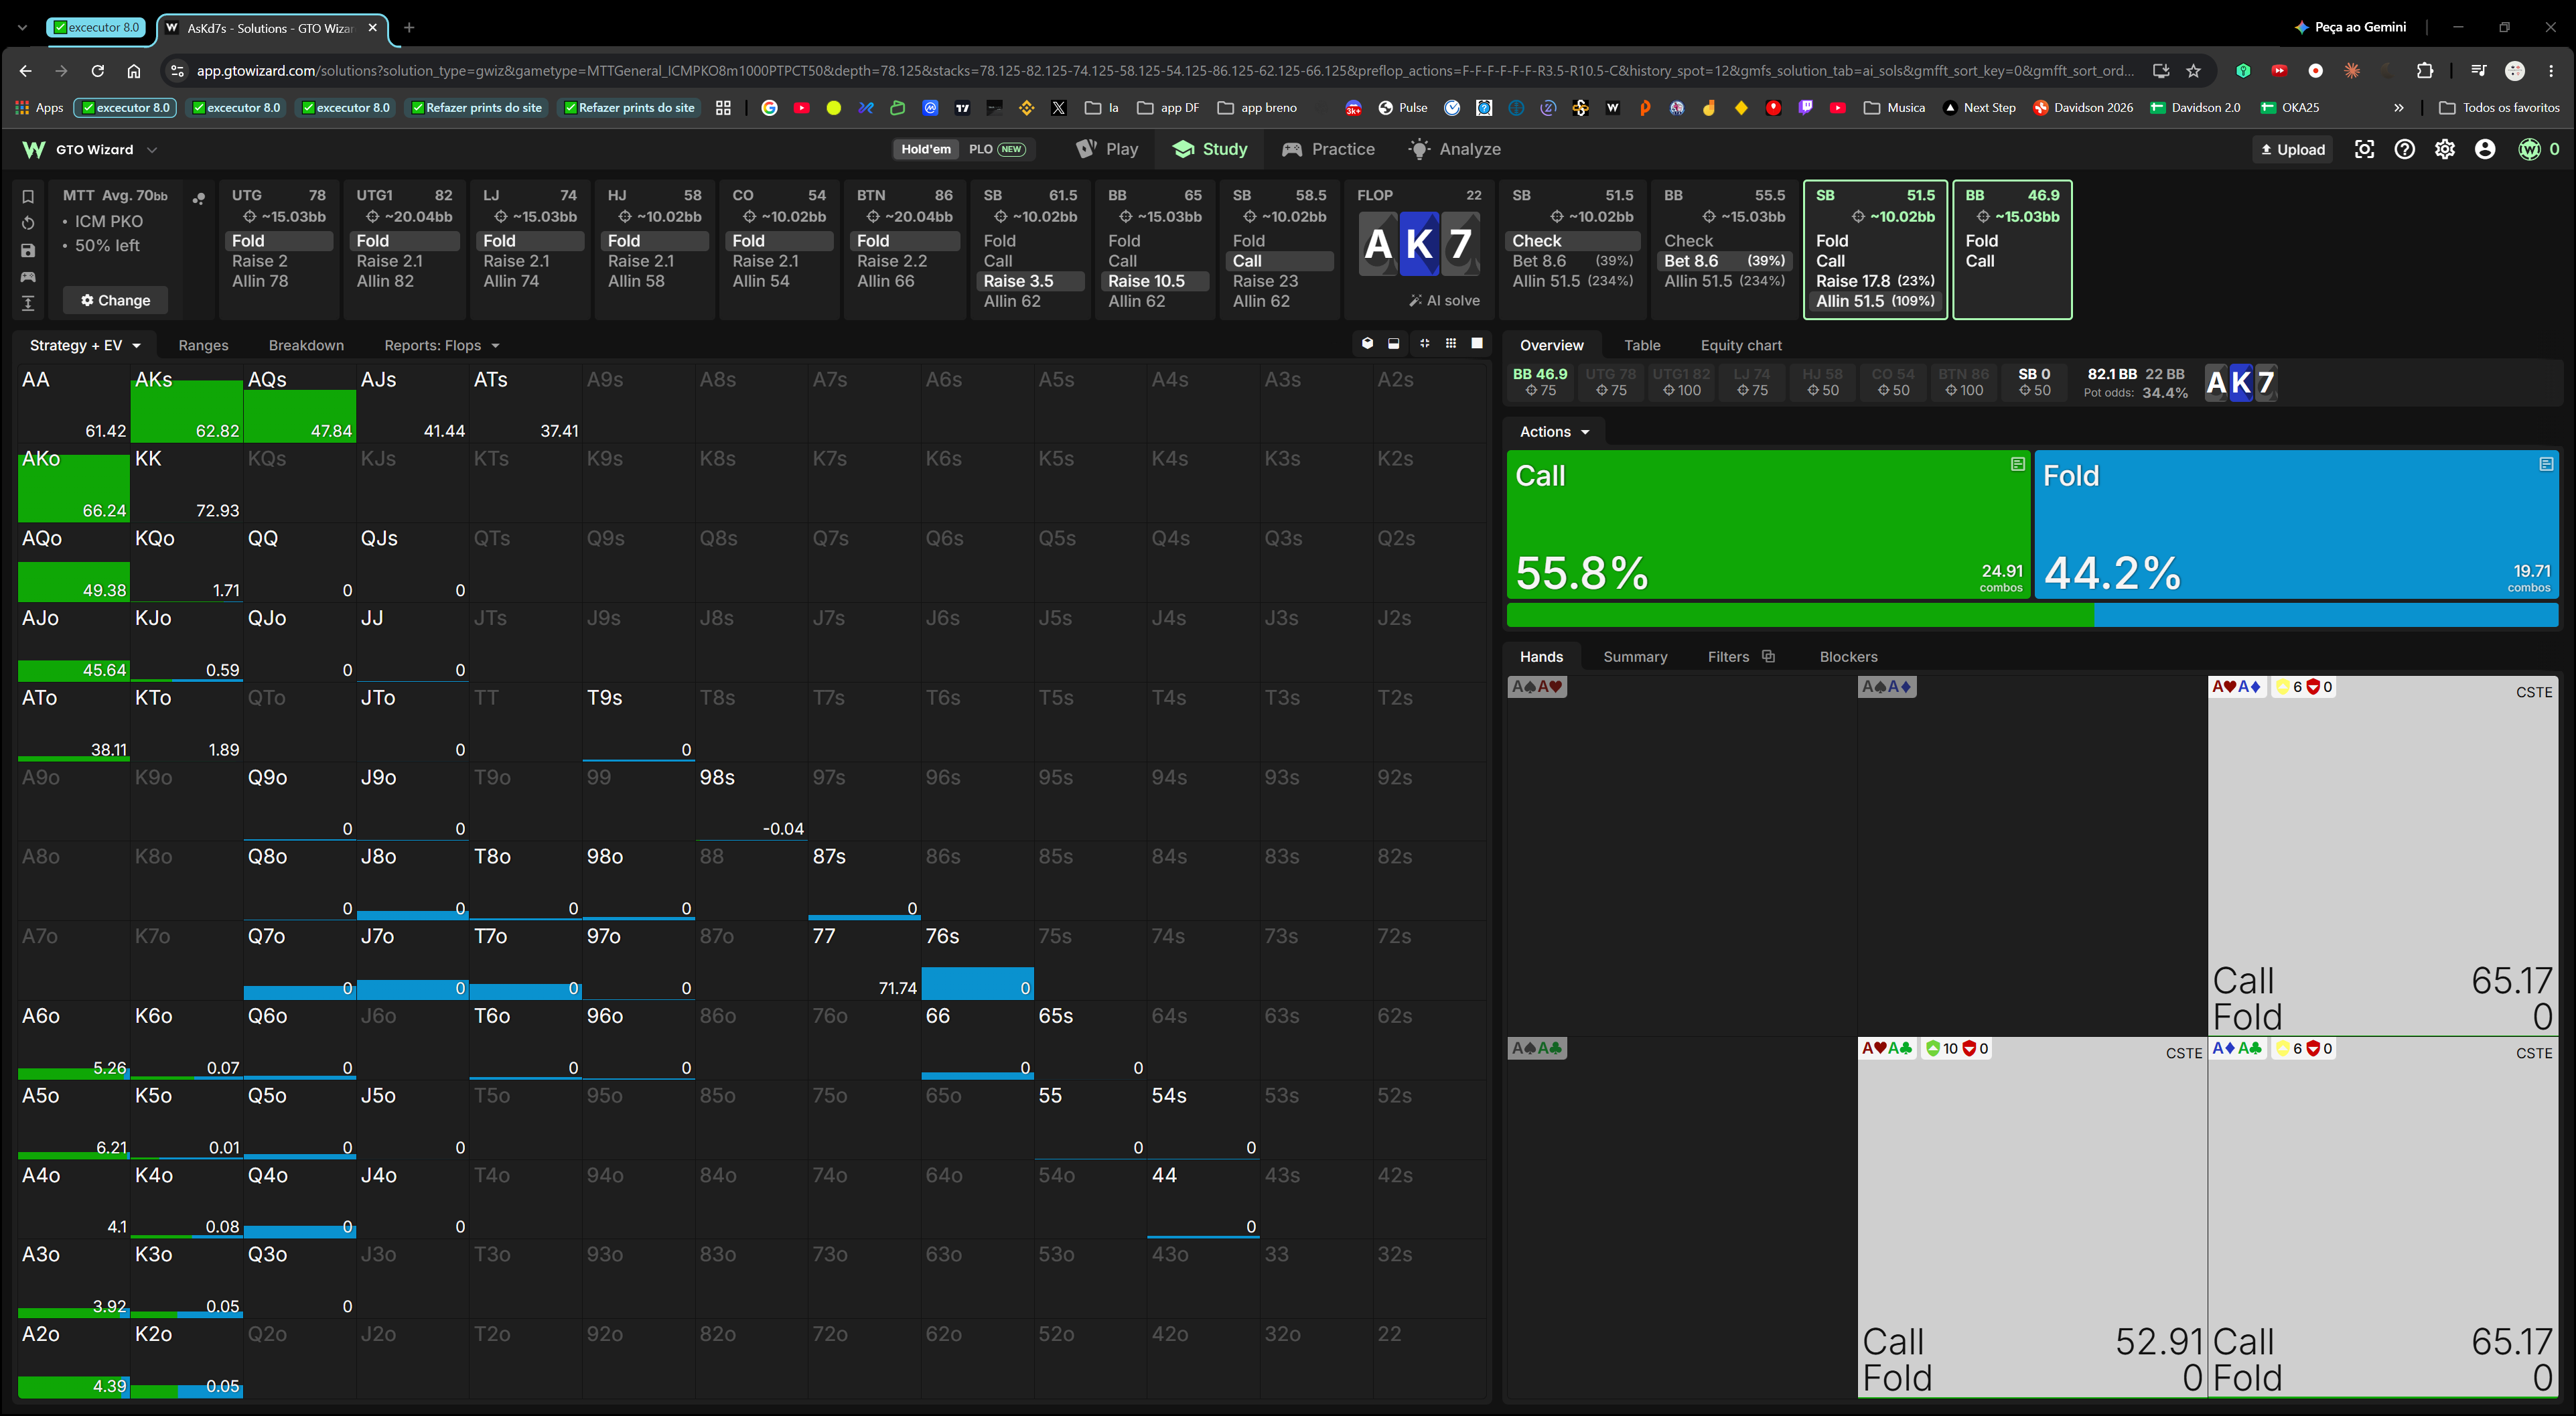The width and height of the screenshot is (2576, 1416).
Task: Click the bookmark icon in left sidebar
Action: click(x=28, y=197)
